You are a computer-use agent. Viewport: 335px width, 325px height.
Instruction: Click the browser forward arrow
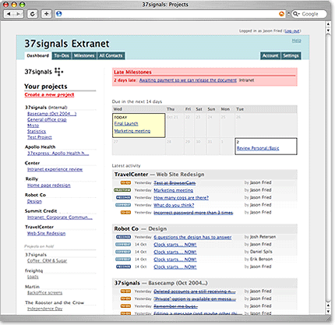click(x=18, y=14)
